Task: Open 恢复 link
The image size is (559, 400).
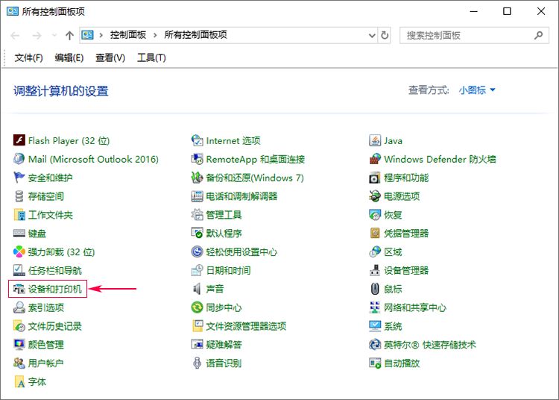Action: click(x=393, y=214)
